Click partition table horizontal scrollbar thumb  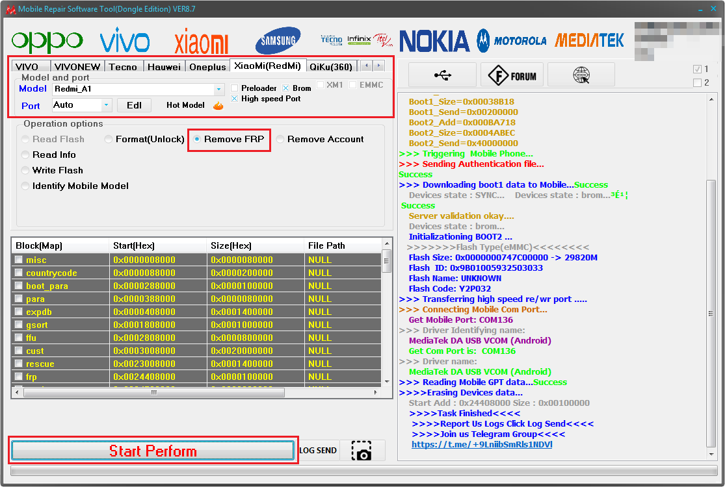(154, 393)
